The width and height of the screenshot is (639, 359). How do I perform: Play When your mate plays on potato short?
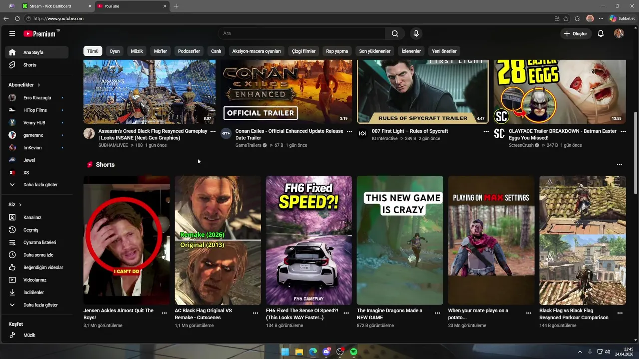point(491,240)
